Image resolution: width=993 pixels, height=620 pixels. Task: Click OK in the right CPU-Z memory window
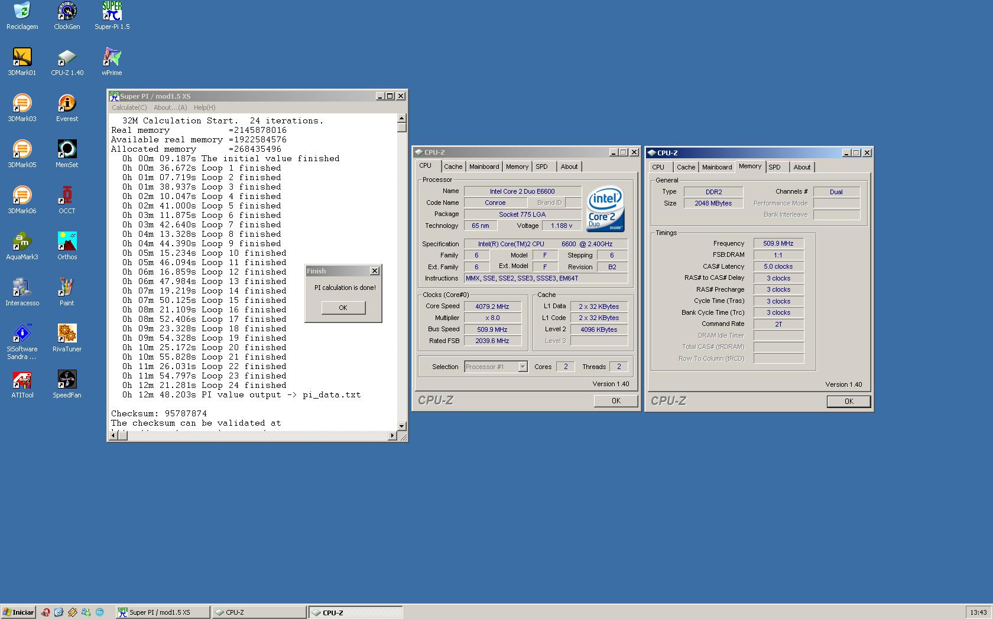(849, 401)
